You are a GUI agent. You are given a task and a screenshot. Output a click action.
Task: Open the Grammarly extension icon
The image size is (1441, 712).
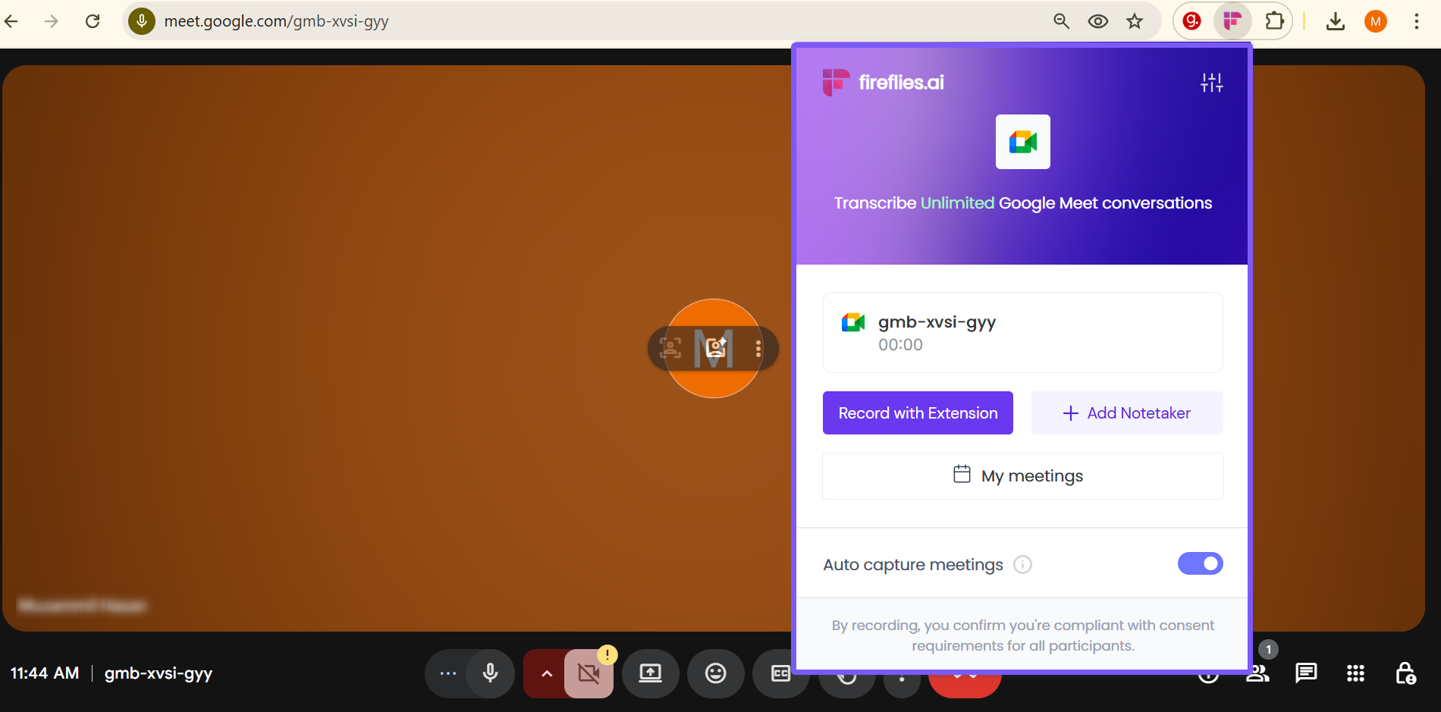pyautogui.click(x=1191, y=21)
